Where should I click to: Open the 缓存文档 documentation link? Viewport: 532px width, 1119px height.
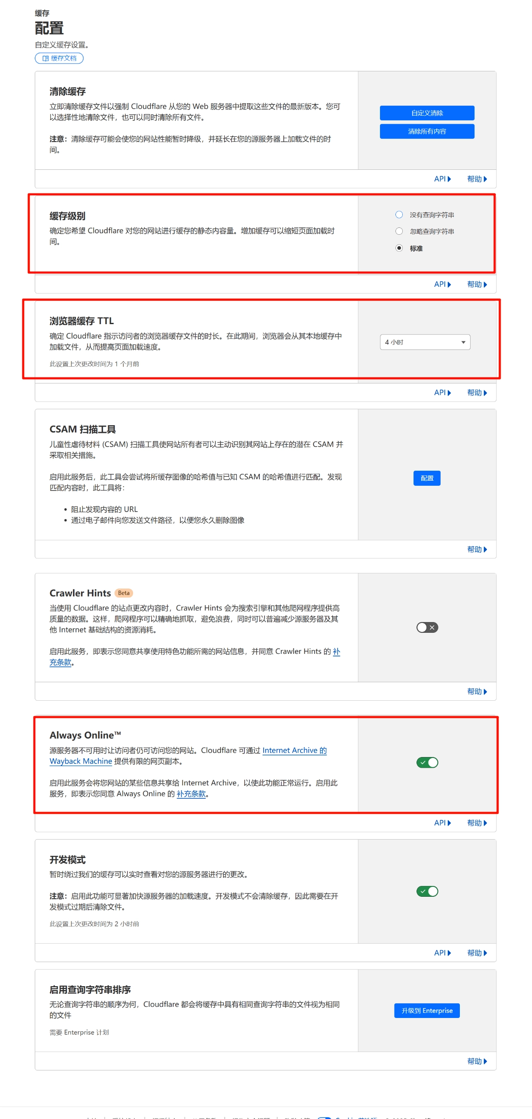pyautogui.click(x=59, y=58)
